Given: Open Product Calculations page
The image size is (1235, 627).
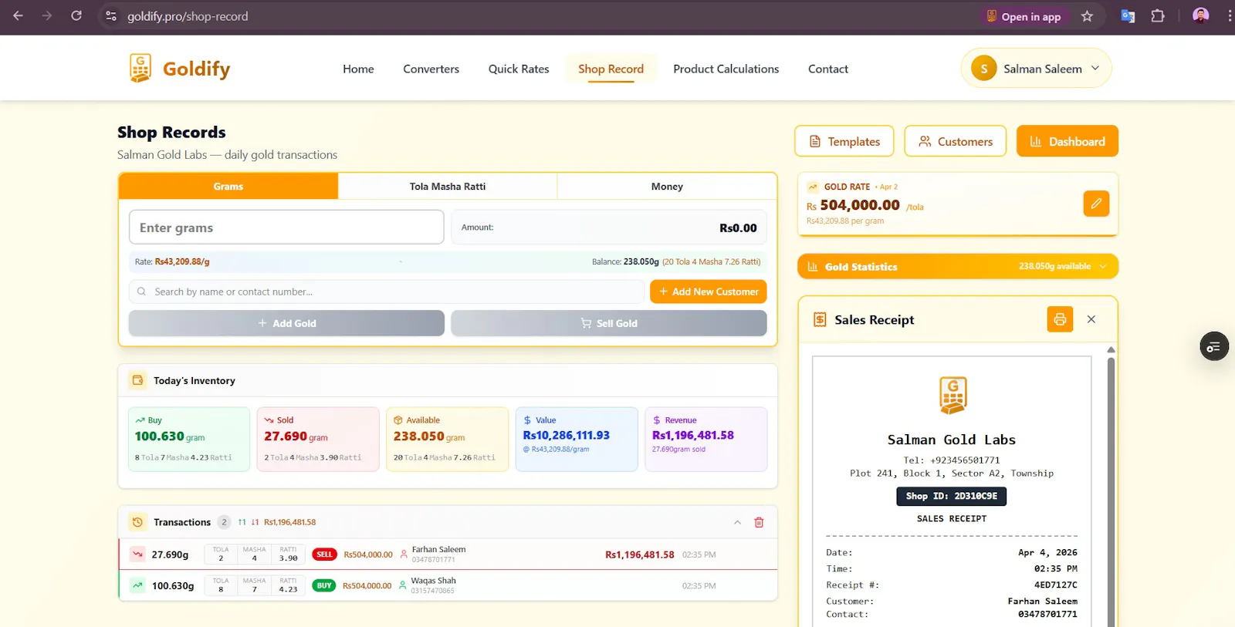Looking at the screenshot, I should [726, 69].
